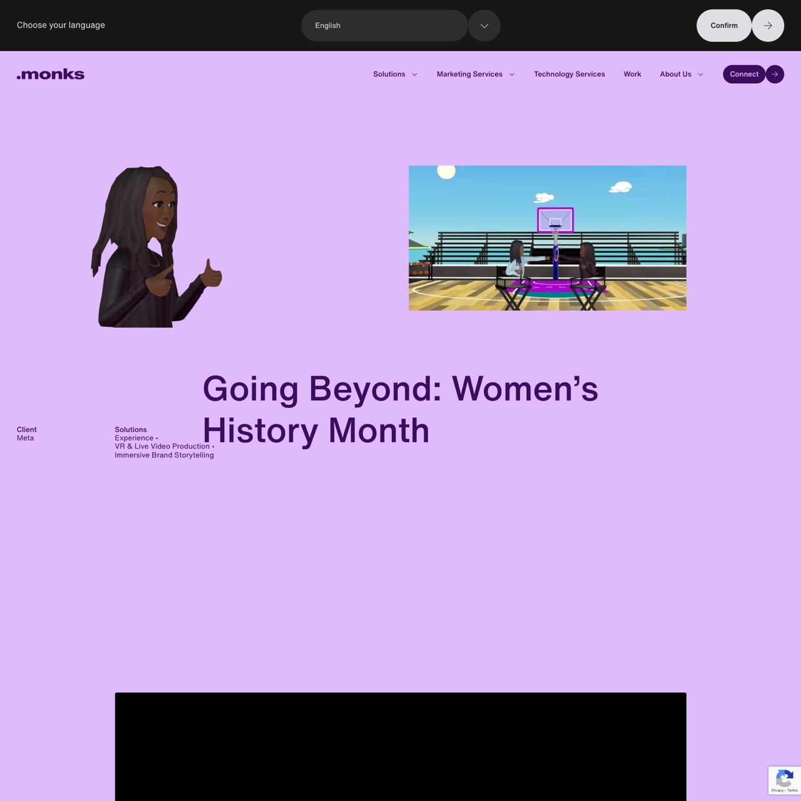Open the Solutions navigation menu
This screenshot has width=801, height=801.
coord(389,74)
